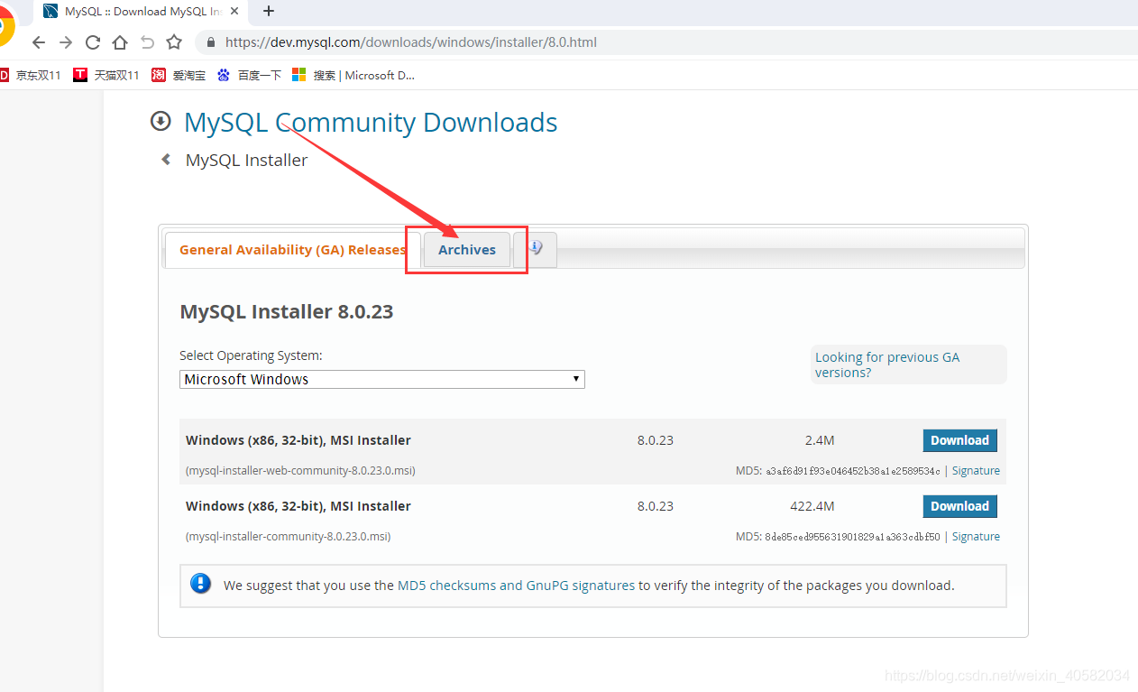This screenshot has width=1138, height=692.
Task: Bookmark this page with star icon
Action: click(174, 42)
